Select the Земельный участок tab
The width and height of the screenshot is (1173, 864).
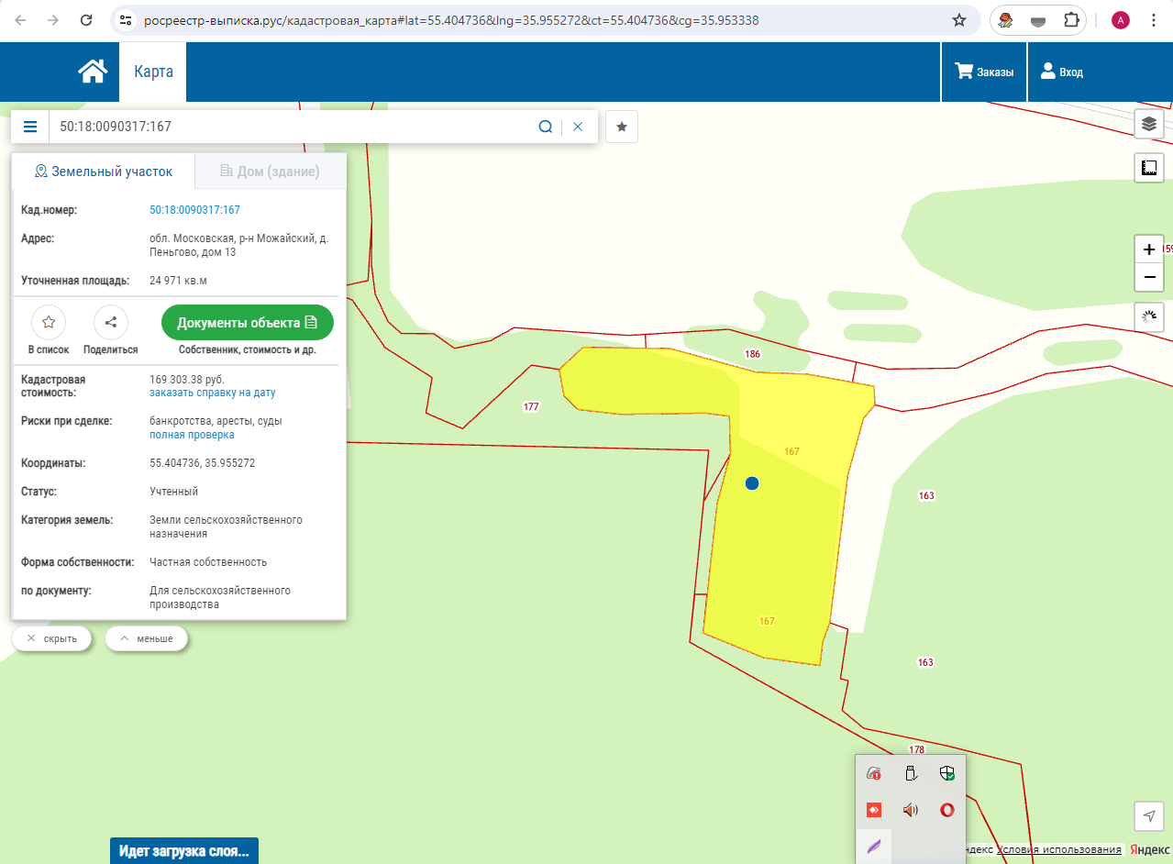(x=103, y=172)
